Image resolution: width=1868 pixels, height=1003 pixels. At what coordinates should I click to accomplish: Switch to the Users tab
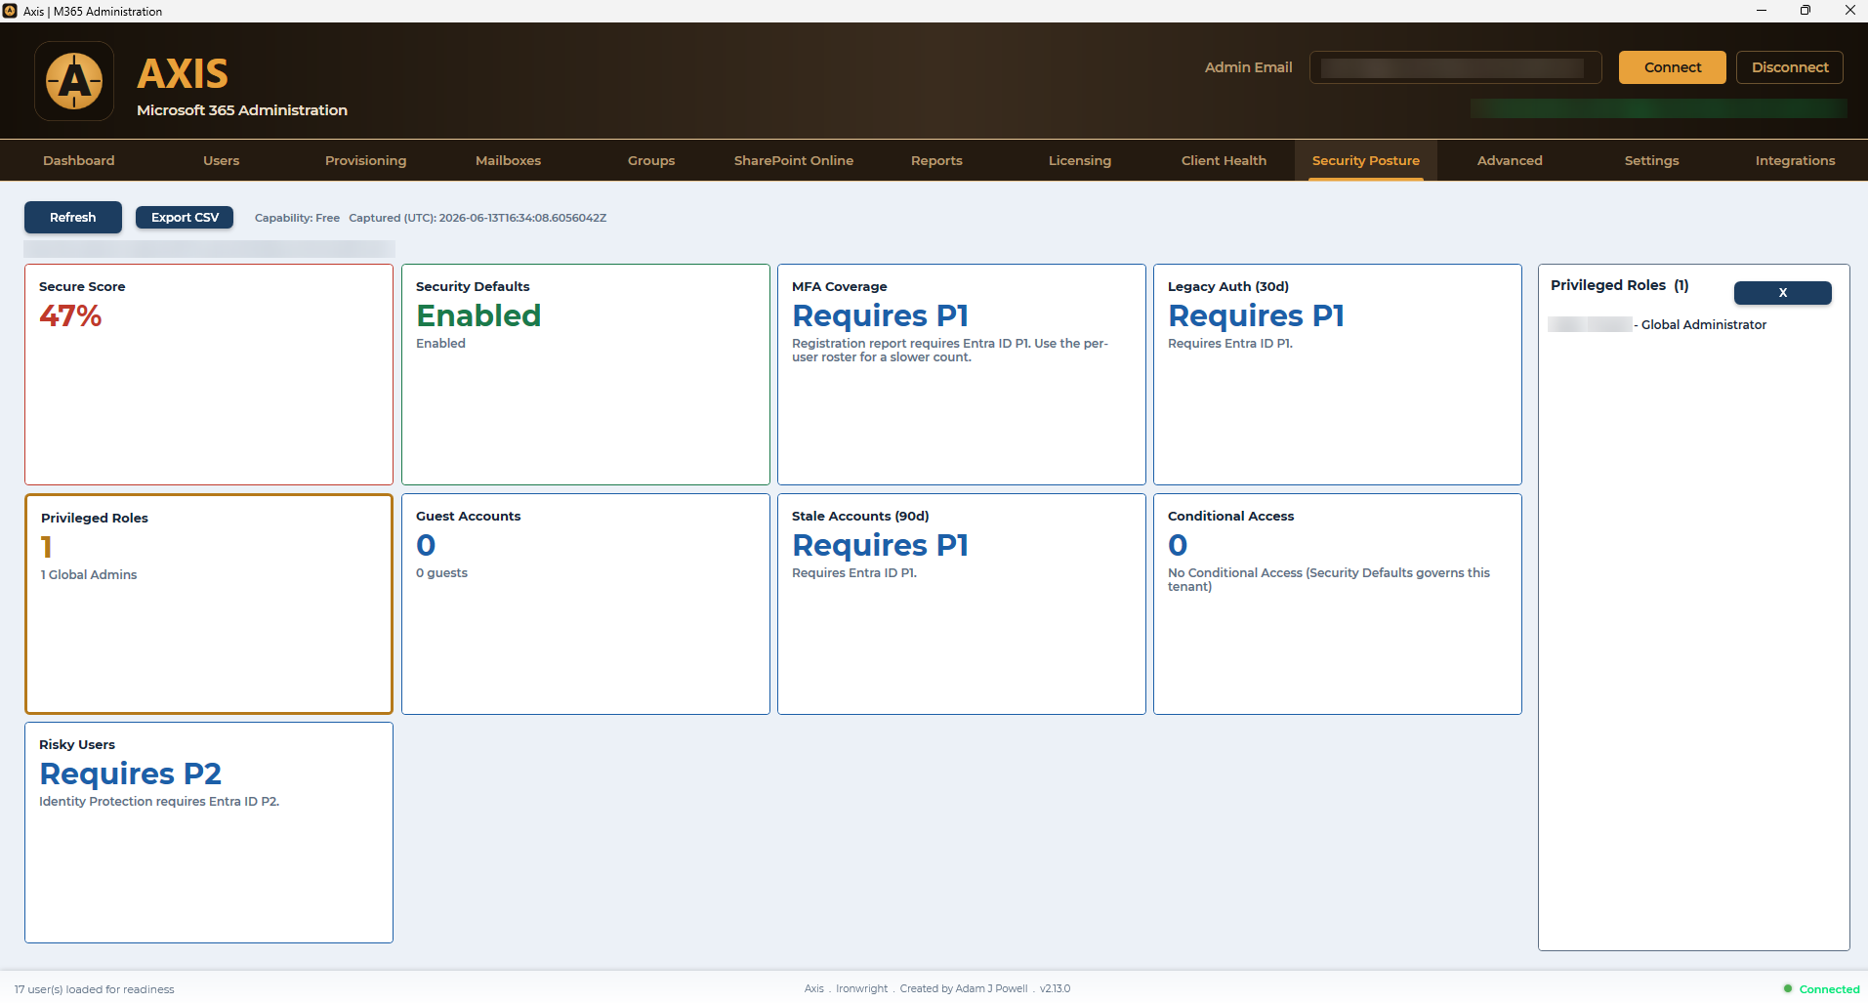pyautogui.click(x=222, y=160)
